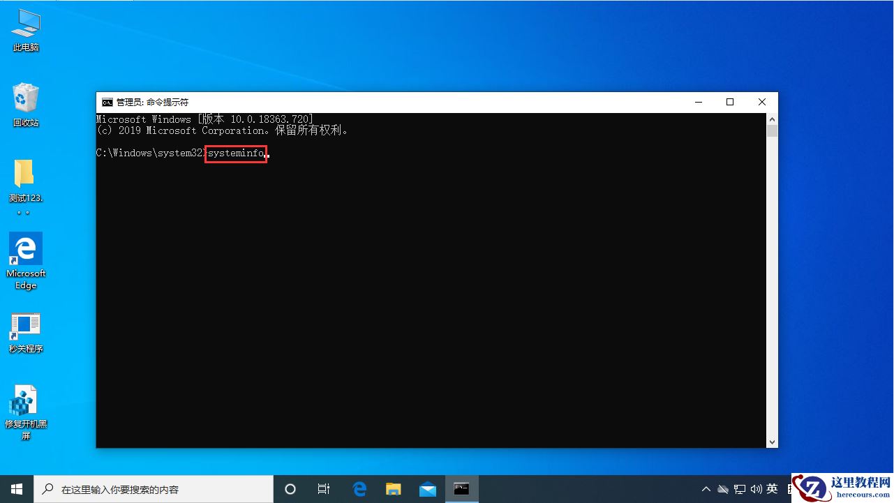Screen dimensions: 894x503
Task: Switch the 英 input language indicator
Action: (x=772, y=489)
